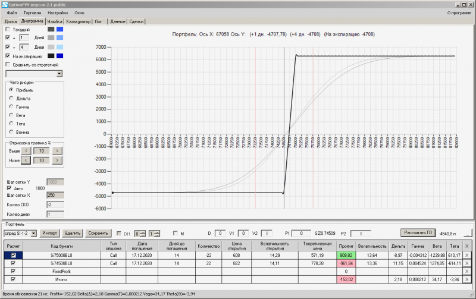Adjust second DH spinner value 1

point(154,234)
